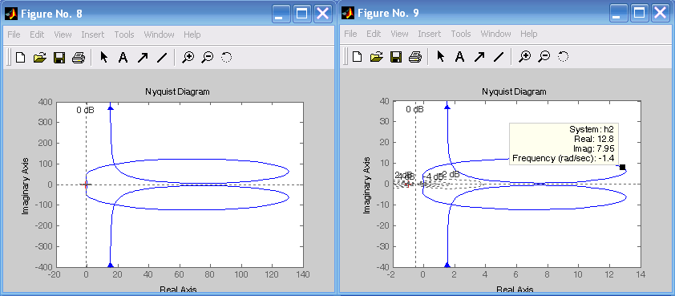
Task: Toggle Zoom Out tool in Figure No. 8
Action: (208, 57)
